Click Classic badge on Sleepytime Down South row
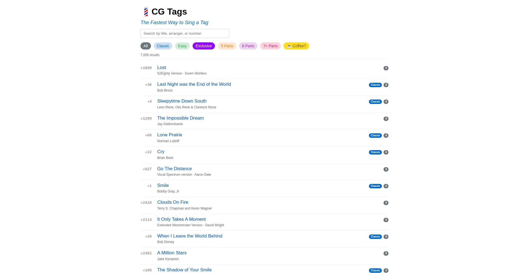Image resolution: width=529 pixels, height=273 pixels. 375,102
